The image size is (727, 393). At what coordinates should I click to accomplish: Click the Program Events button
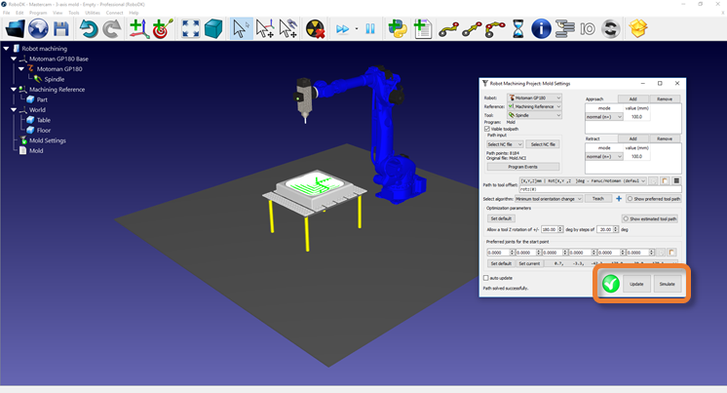[522, 167]
